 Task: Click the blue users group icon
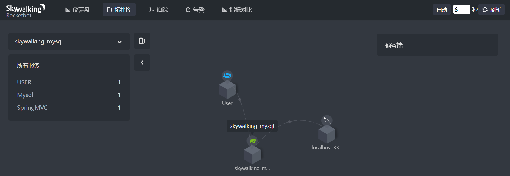[x=227, y=76]
